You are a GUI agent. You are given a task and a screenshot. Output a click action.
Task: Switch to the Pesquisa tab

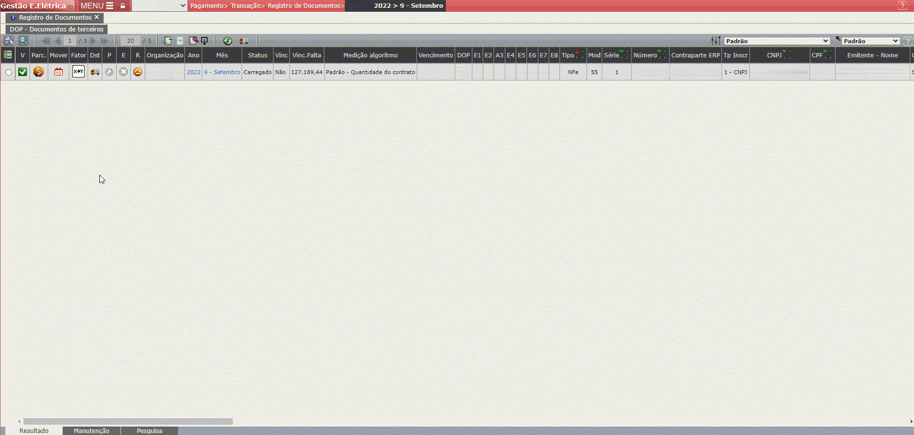[149, 431]
